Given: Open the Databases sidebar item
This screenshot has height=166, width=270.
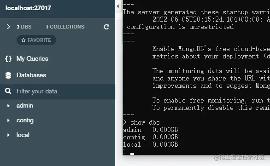Looking at the screenshot, I should (x=31, y=75).
